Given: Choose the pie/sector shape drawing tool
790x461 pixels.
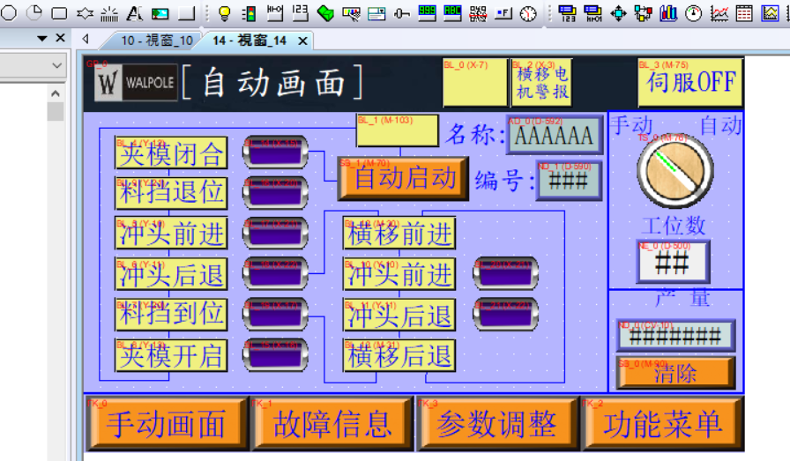Looking at the screenshot, I should [34, 13].
